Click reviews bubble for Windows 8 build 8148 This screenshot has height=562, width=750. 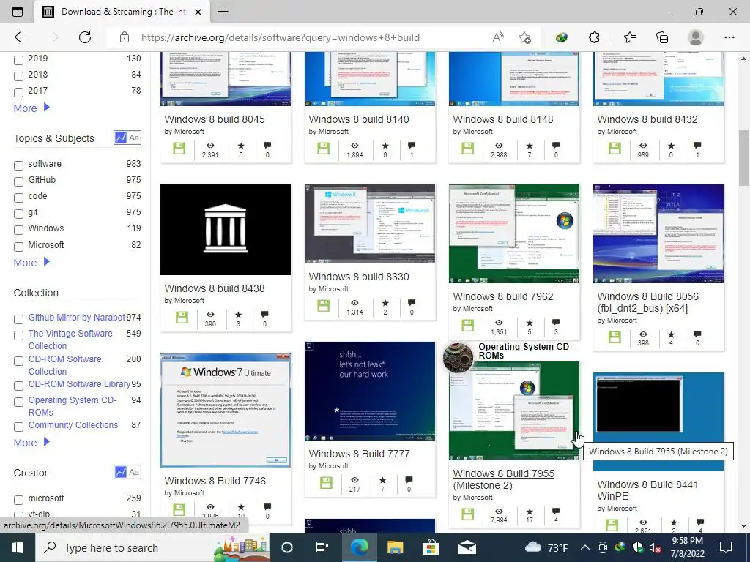555,146
